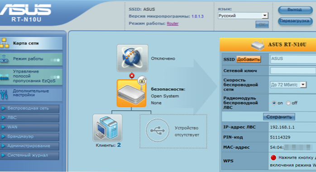
Task: Turn wireless radio off
Action: [x=288, y=103]
